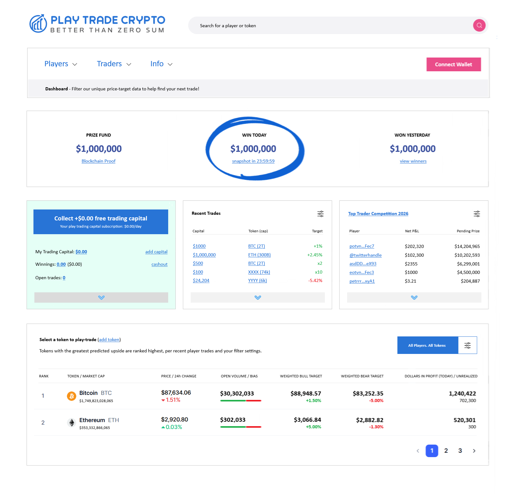Expand the trading capital panel chevron

click(x=101, y=298)
